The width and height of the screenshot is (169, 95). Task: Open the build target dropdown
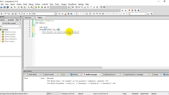click(x=58, y=7)
